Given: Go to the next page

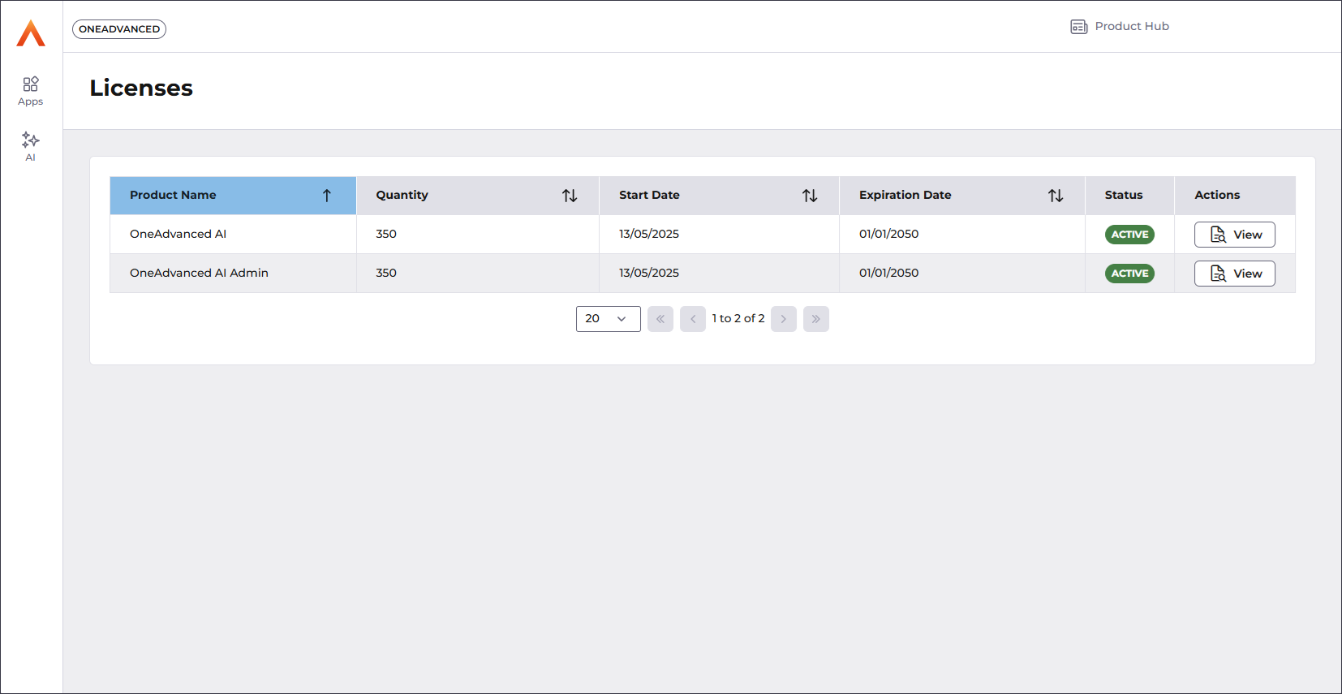Looking at the screenshot, I should tap(784, 319).
